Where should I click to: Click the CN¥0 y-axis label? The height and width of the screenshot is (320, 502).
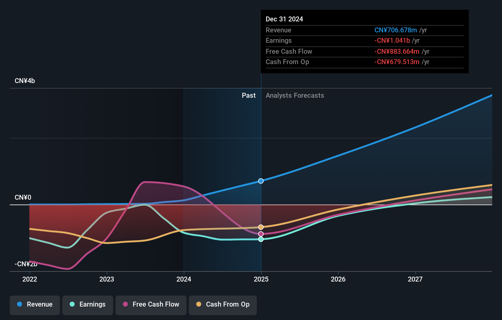pos(23,197)
